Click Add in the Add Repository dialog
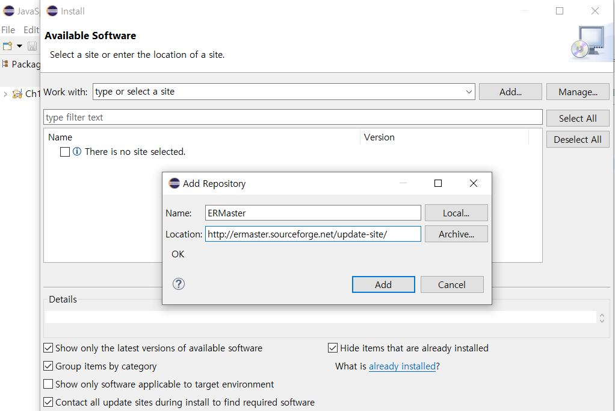Screen dimensions: 615x411 pos(383,284)
